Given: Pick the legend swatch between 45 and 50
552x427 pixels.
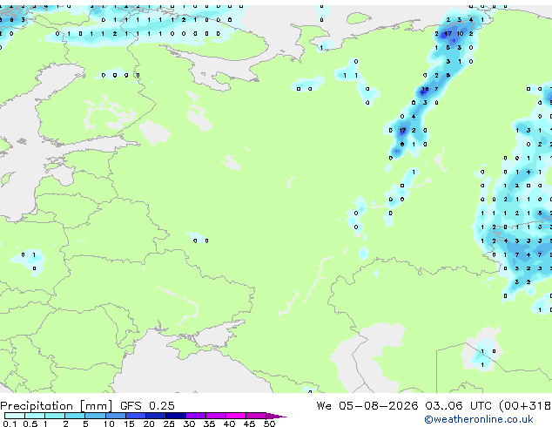Looking at the screenshot, I should 256,416.
